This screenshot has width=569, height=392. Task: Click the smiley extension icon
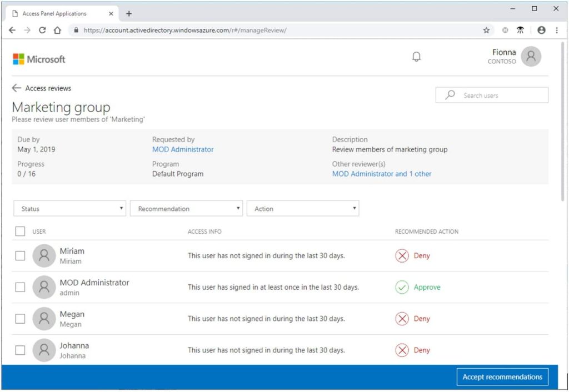[x=505, y=30]
